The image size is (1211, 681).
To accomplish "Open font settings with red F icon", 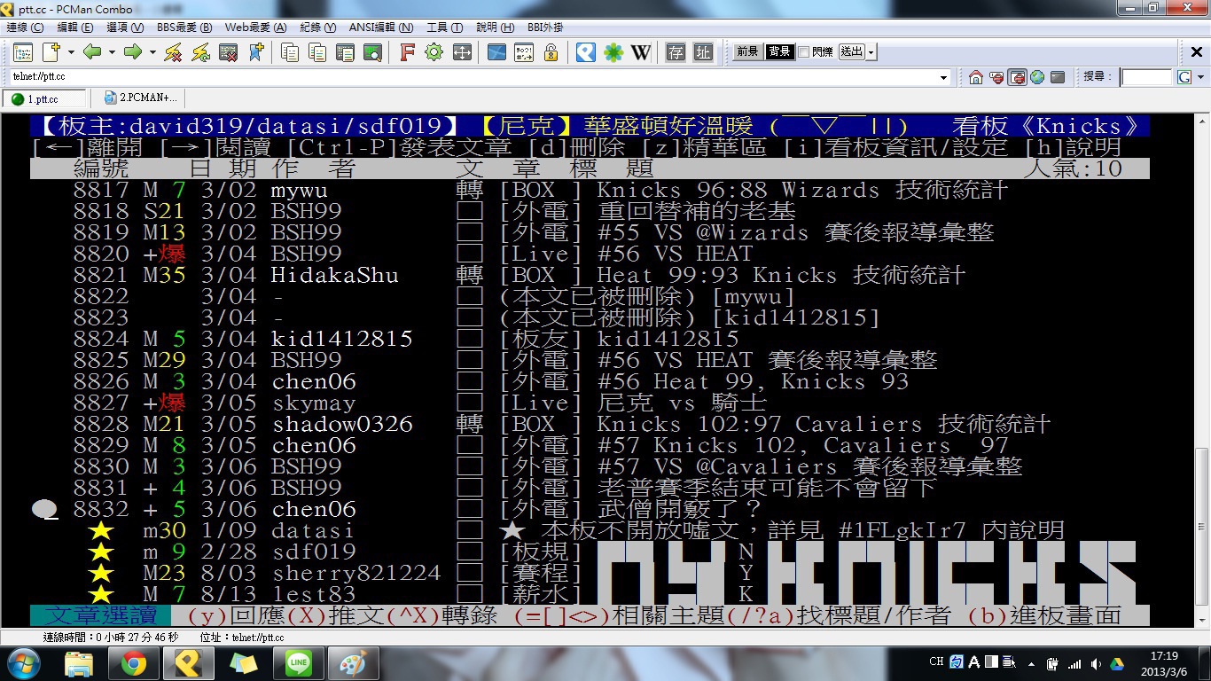I will pyautogui.click(x=407, y=52).
